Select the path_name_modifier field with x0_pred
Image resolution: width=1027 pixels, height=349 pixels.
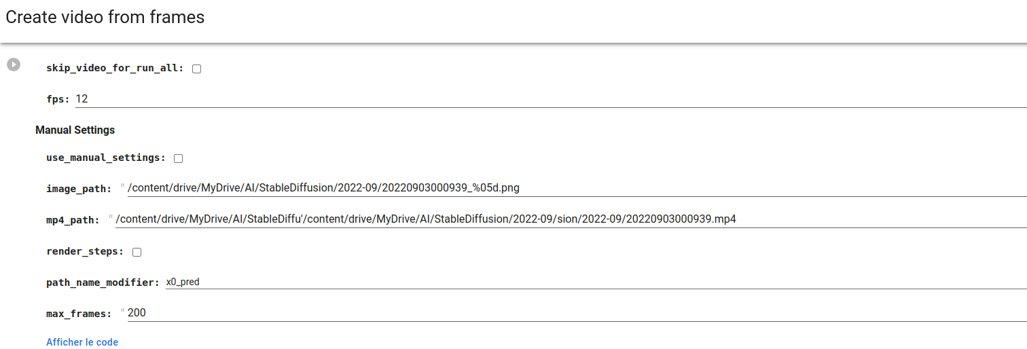(x=591, y=282)
